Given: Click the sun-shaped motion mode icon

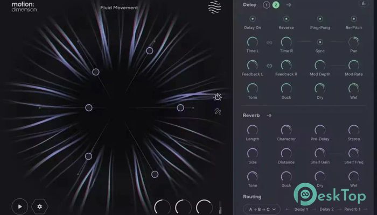Looking at the screenshot, I should pyautogui.click(x=218, y=97).
